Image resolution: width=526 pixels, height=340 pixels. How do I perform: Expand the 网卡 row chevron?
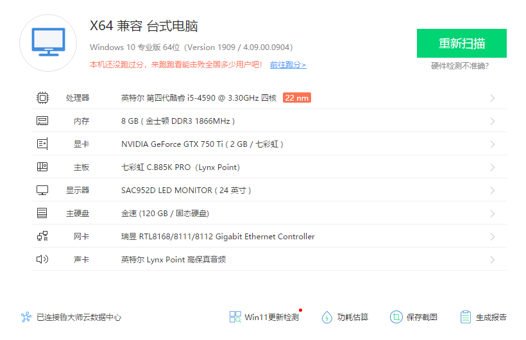pyautogui.click(x=493, y=237)
